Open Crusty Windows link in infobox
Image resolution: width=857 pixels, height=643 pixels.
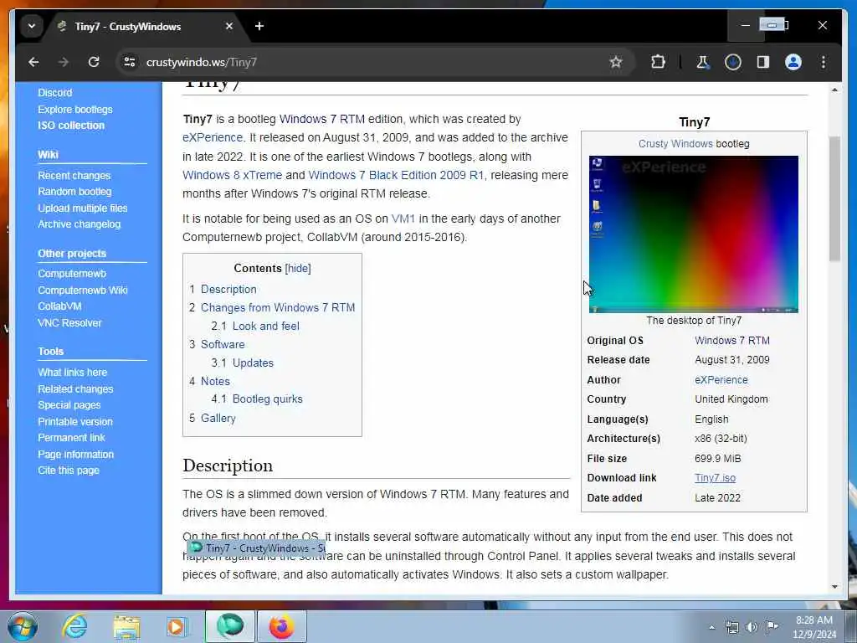click(x=675, y=144)
